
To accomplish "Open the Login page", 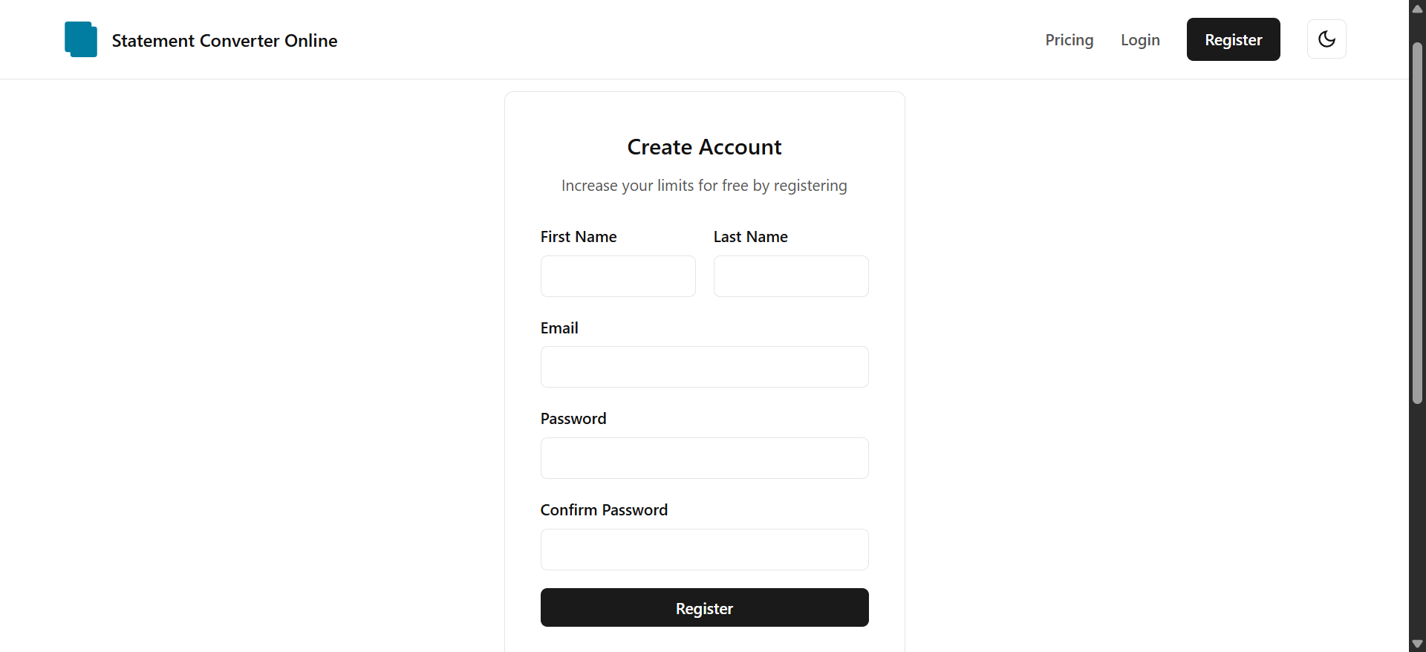I will tap(1140, 41).
